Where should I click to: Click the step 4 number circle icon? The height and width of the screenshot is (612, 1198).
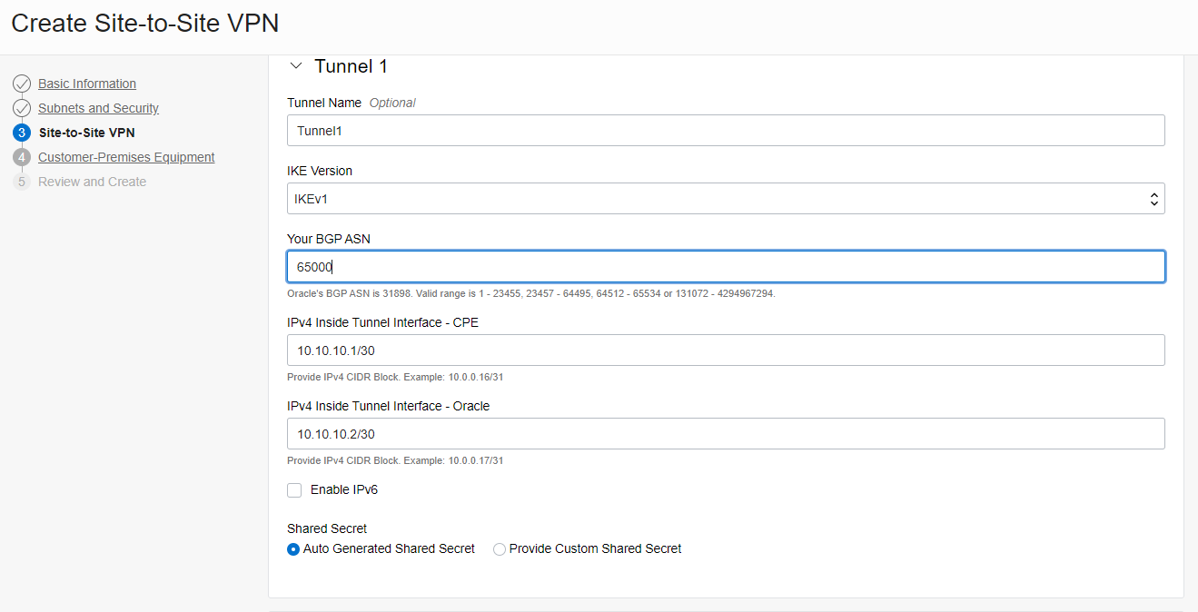[x=23, y=157]
